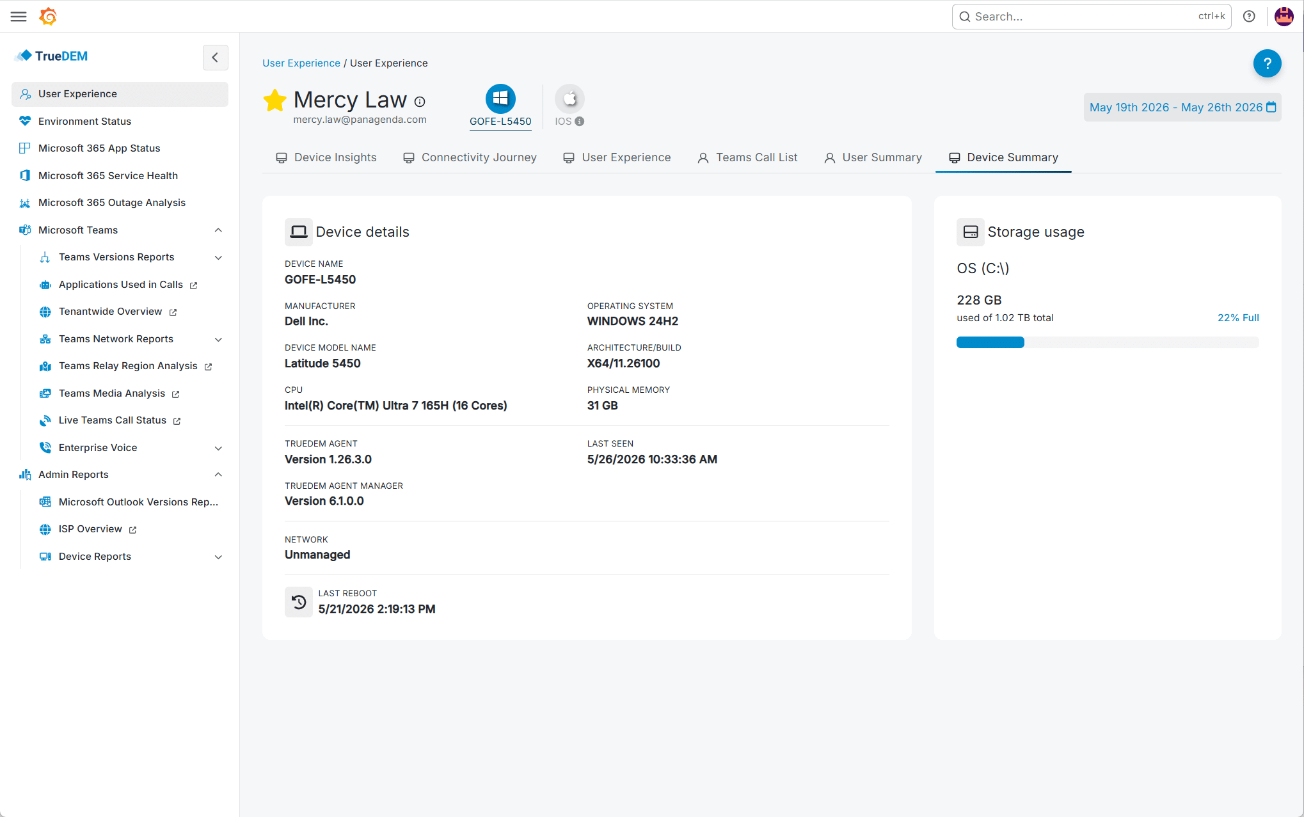Select the Device Summary tab

pyautogui.click(x=1003, y=157)
